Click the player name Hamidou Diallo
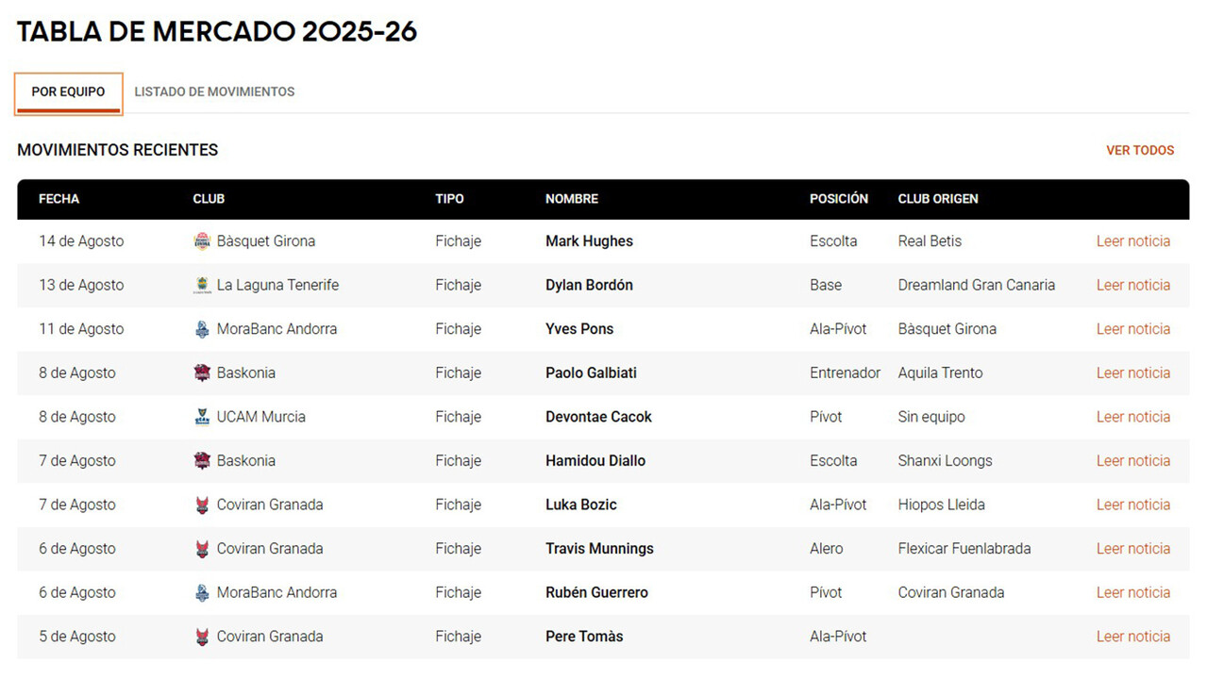 click(x=595, y=461)
